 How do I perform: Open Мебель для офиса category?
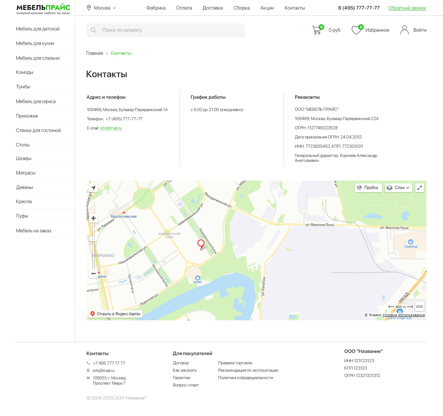[36, 102]
